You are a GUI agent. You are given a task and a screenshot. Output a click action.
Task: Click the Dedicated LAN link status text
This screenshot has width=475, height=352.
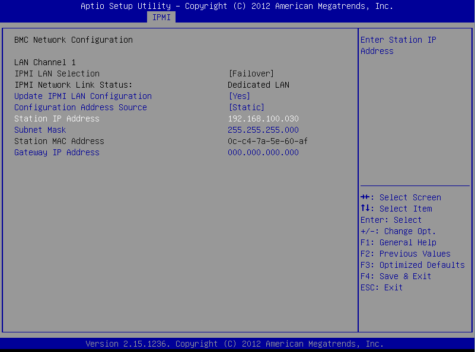[x=259, y=85]
